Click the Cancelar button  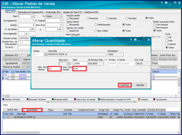(x=140, y=85)
